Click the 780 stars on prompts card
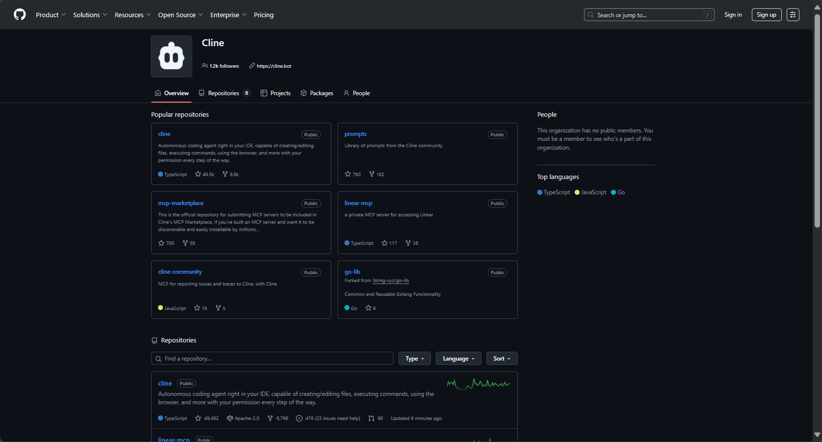Viewport: 822px width, 442px height. point(353,174)
